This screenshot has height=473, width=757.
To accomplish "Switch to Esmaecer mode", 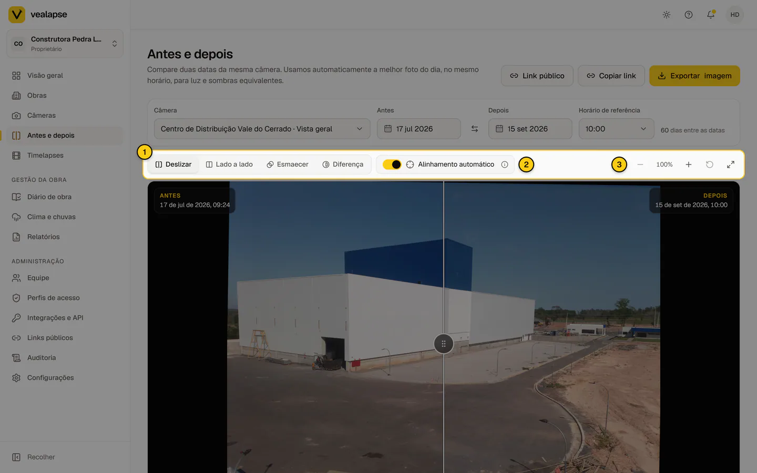I will click(x=288, y=164).
